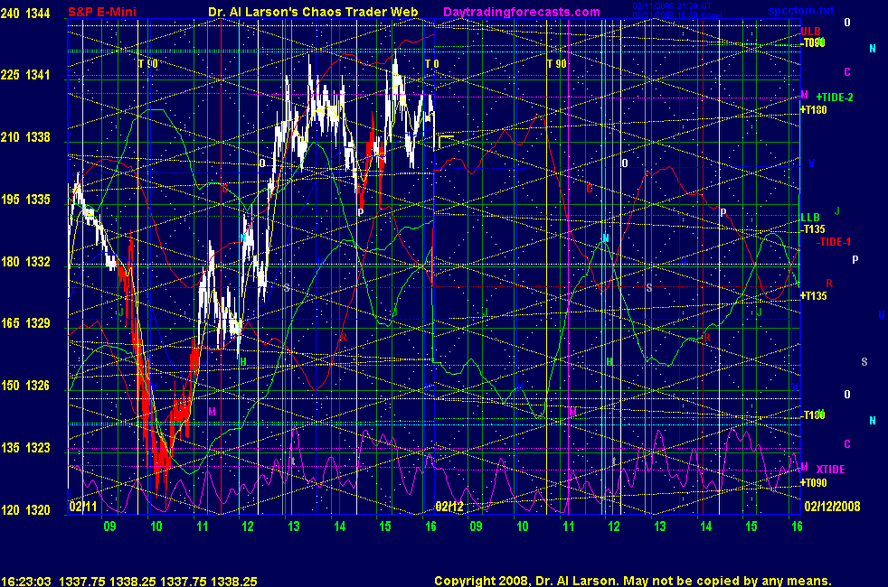
Task: Select the "T 0" vertical line label
Action: click(432, 64)
